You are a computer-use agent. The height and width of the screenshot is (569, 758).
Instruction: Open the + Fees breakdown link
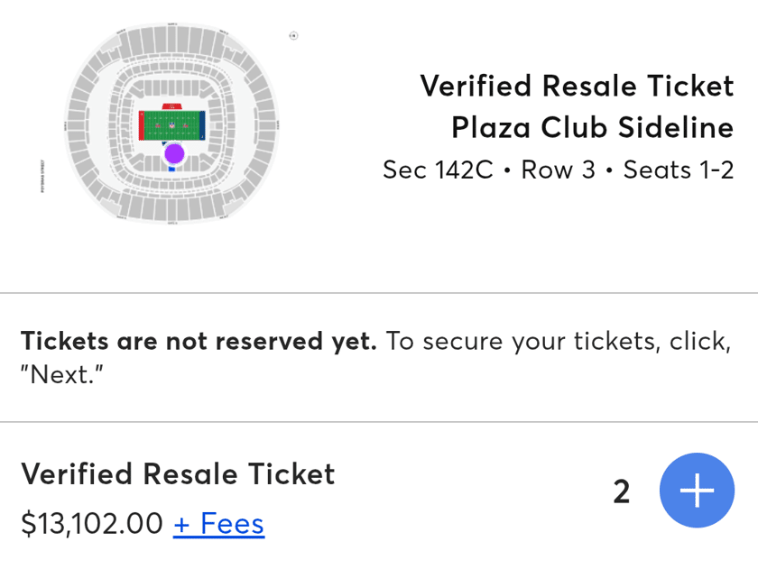[219, 524]
